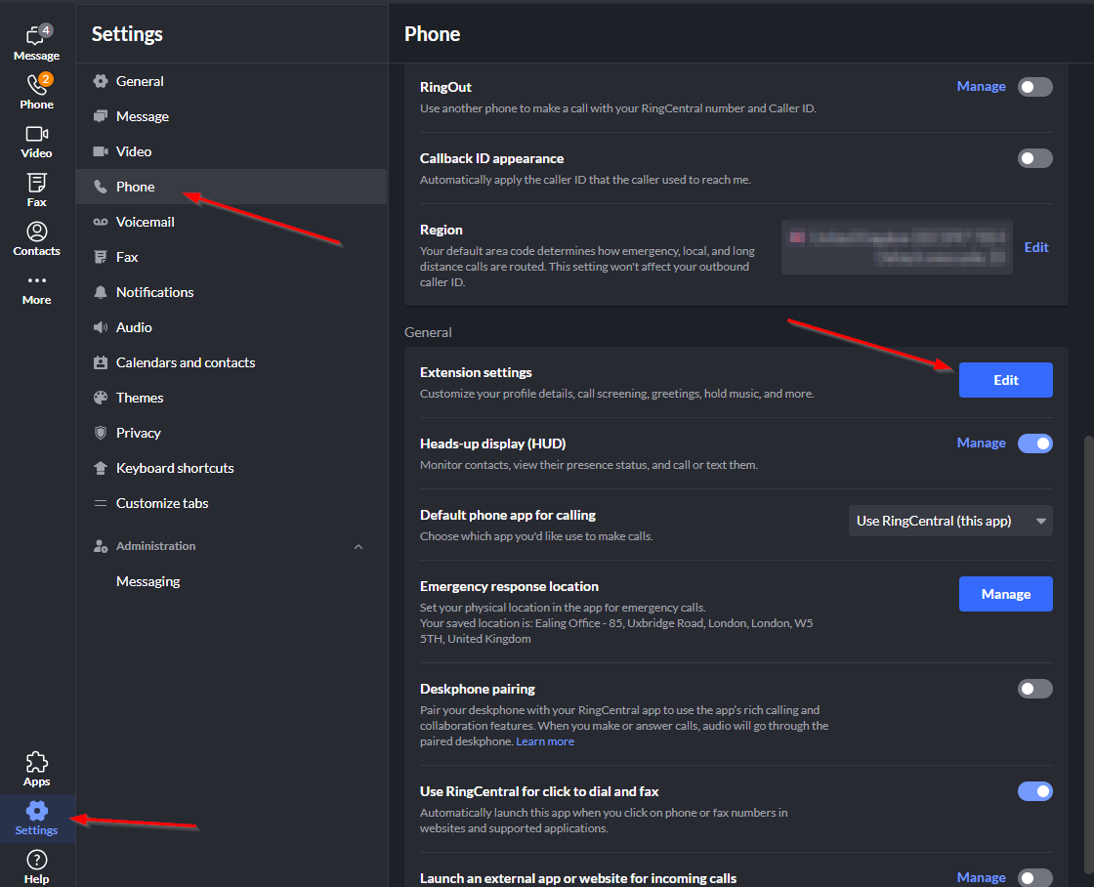
Task: Select General settings menu item
Action: coord(231,81)
